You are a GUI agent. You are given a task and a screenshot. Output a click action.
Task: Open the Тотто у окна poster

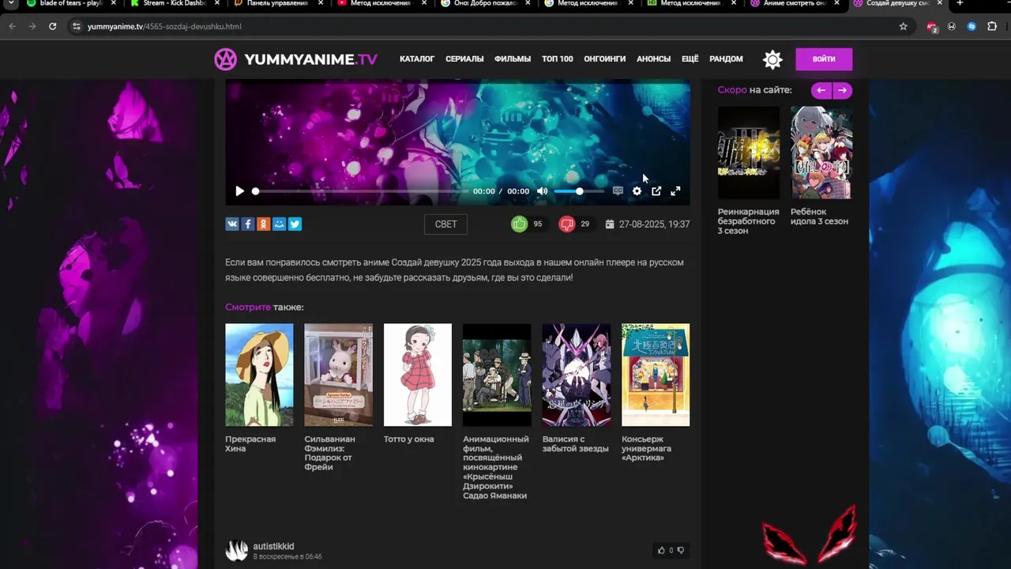coord(418,375)
